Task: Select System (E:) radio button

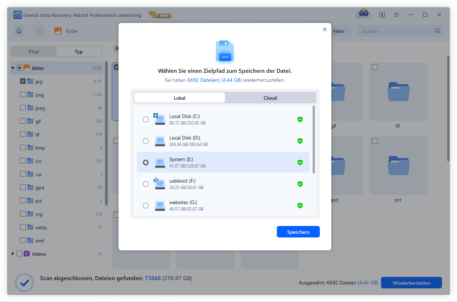Action: click(x=146, y=162)
